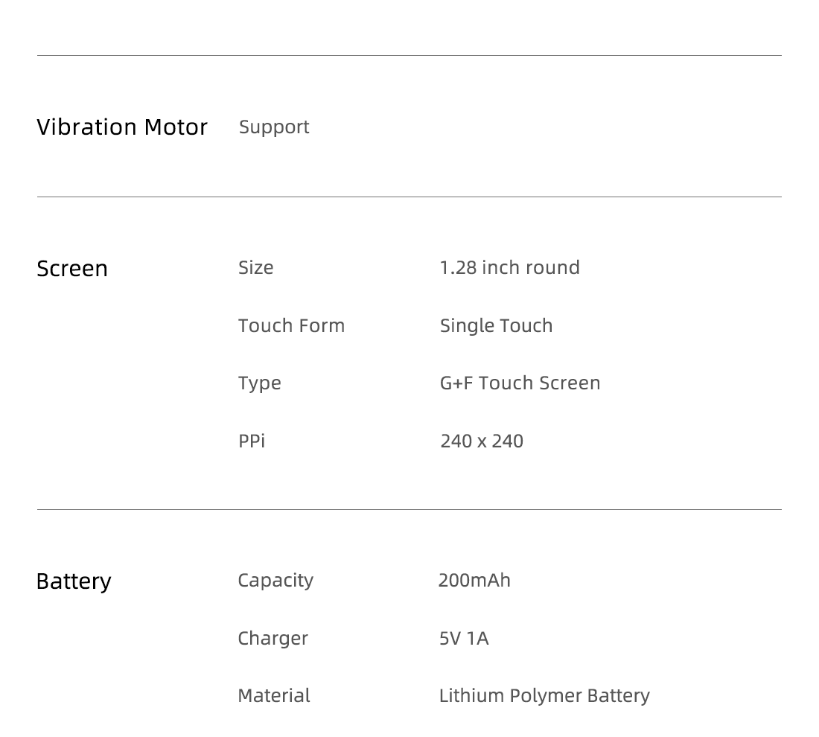
Task: Click the Touch Form label
Action: pos(291,325)
